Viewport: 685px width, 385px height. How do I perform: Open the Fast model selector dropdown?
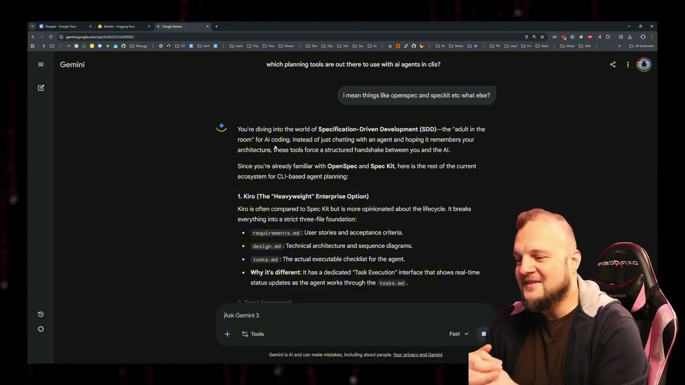(x=459, y=334)
